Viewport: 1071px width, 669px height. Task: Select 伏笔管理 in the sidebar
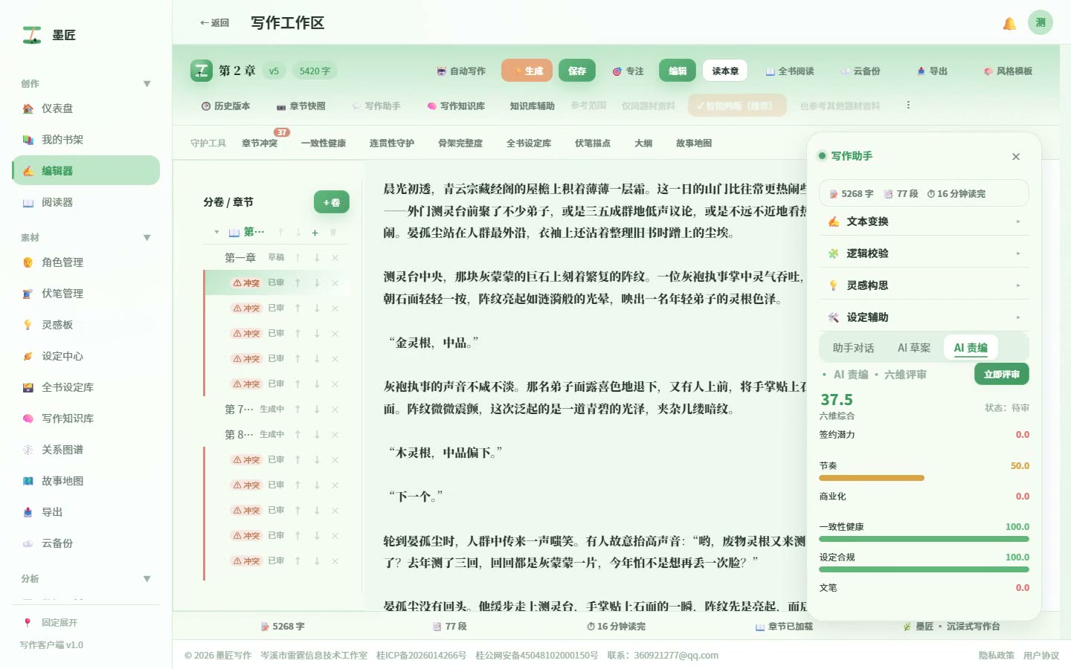[86, 294]
